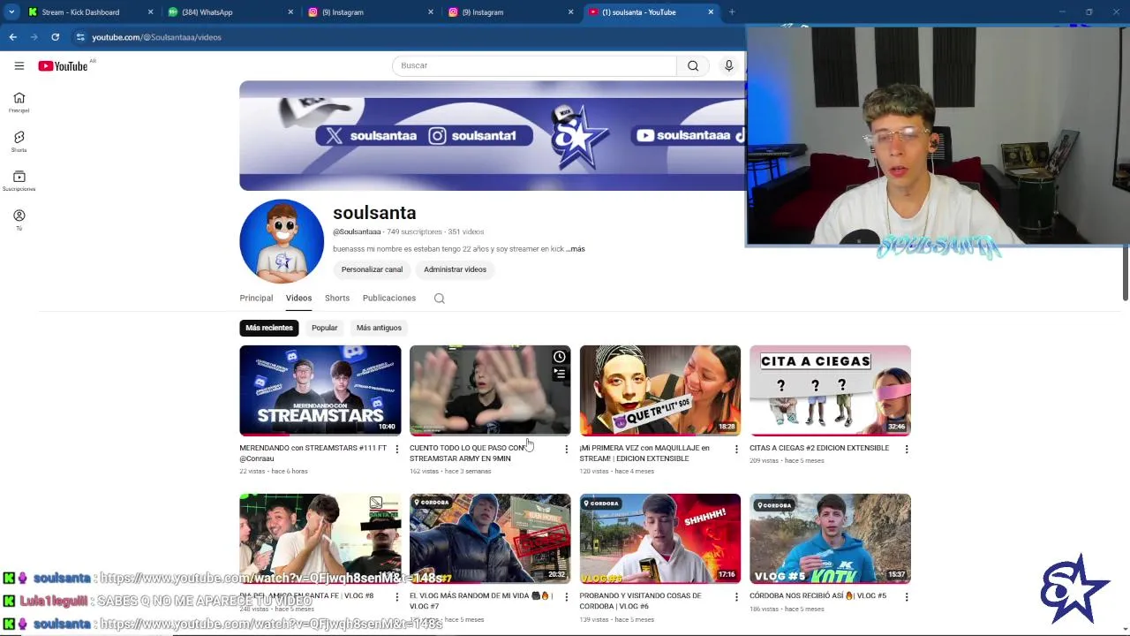Filter by Más antiguos chip
The height and width of the screenshot is (636, 1130).
(x=379, y=328)
